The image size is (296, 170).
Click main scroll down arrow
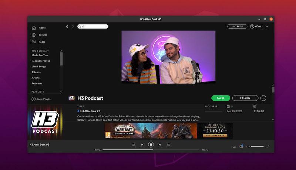273,120
